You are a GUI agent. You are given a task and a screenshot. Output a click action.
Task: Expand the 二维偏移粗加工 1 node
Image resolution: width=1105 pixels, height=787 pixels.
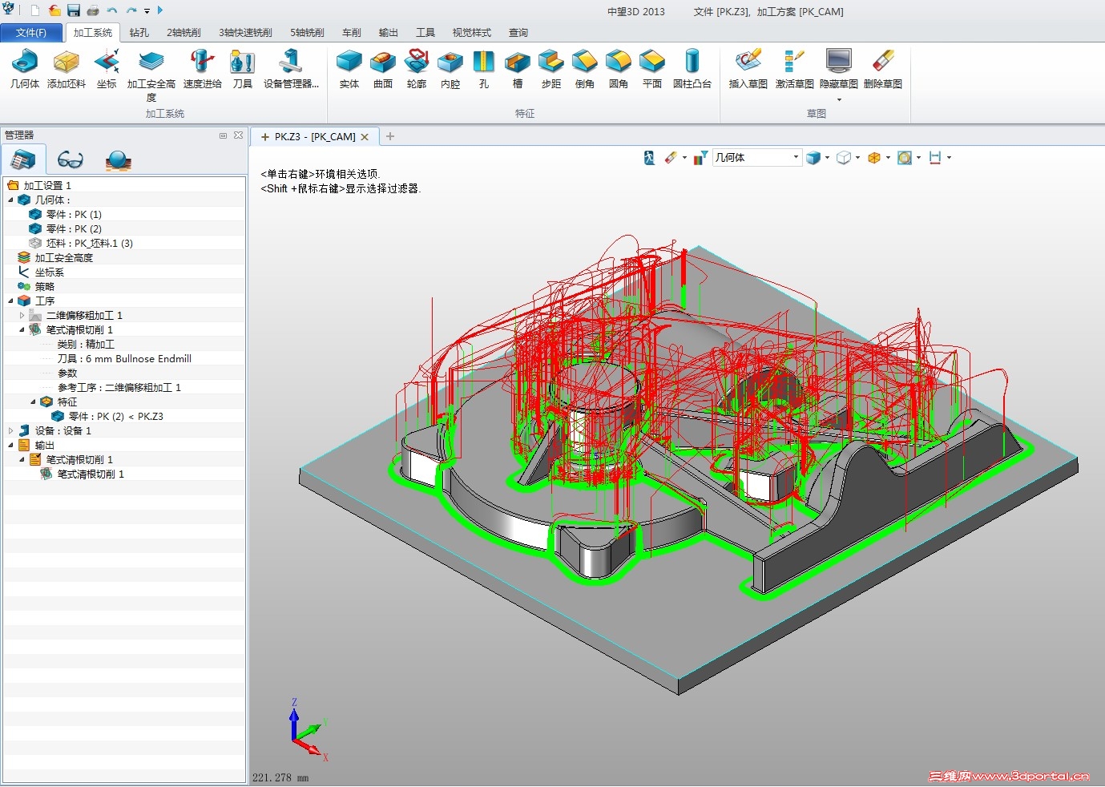pyautogui.click(x=22, y=315)
